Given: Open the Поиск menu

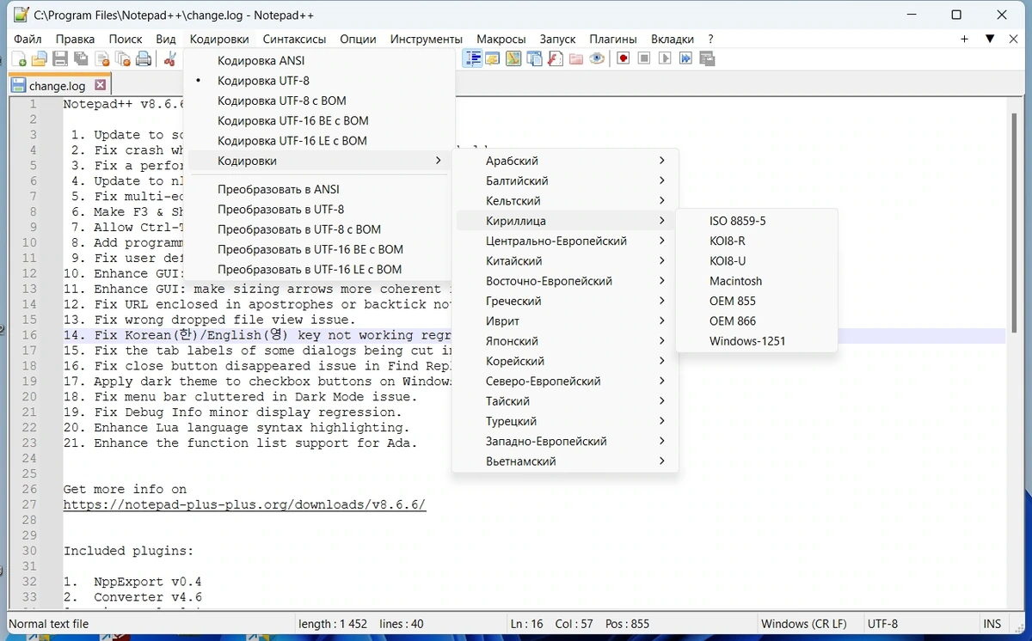Looking at the screenshot, I should [126, 39].
